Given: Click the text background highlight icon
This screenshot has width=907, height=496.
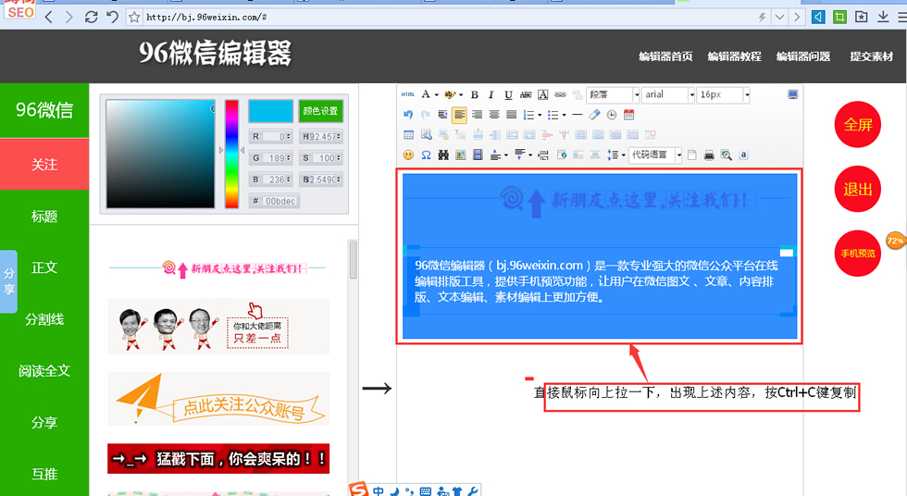Looking at the screenshot, I should pos(450,94).
